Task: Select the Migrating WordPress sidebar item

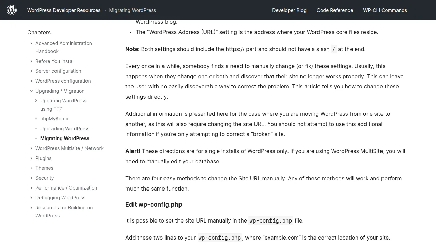Action: click(65, 138)
